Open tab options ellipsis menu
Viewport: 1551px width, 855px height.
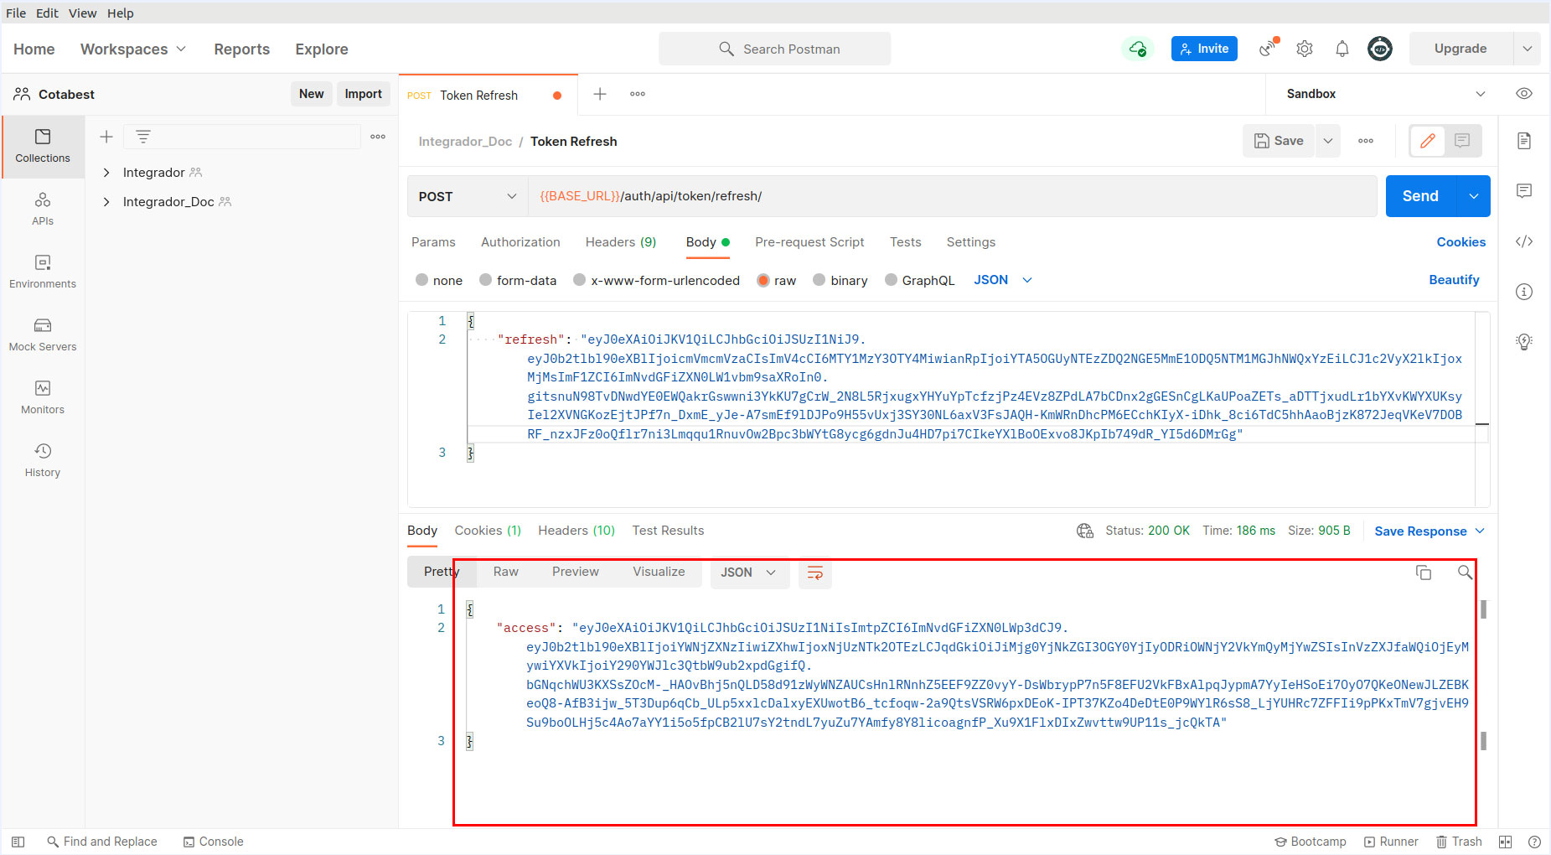click(638, 94)
